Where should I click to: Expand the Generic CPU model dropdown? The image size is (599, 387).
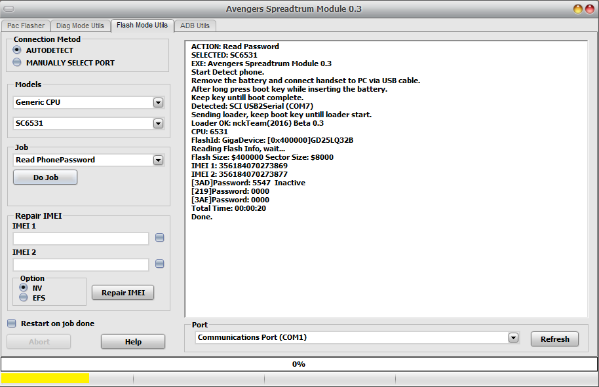click(x=158, y=102)
